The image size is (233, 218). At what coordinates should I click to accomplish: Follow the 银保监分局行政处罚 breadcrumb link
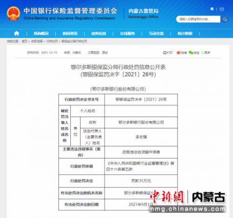pyautogui.click(x=74, y=41)
